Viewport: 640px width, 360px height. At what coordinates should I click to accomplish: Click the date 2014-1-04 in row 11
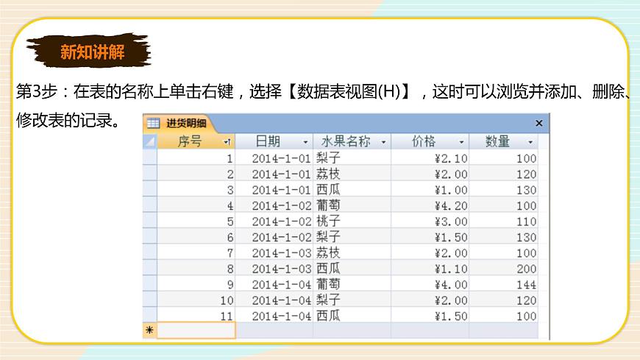point(274,315)
